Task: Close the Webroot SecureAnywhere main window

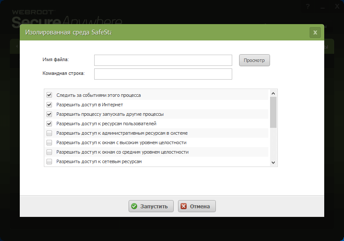Action: pos(337,6)
